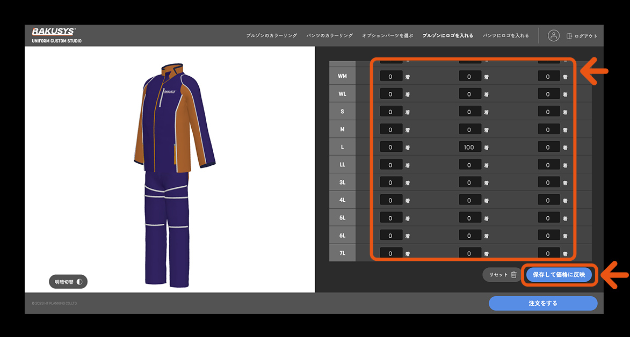Click the ログアウト link
This screenshot has height=337, width=630.
(585, 36)
